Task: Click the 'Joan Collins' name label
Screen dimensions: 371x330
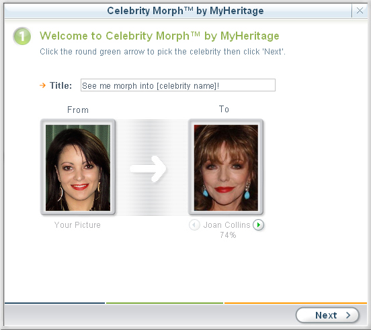Action: tap(226, 225)
